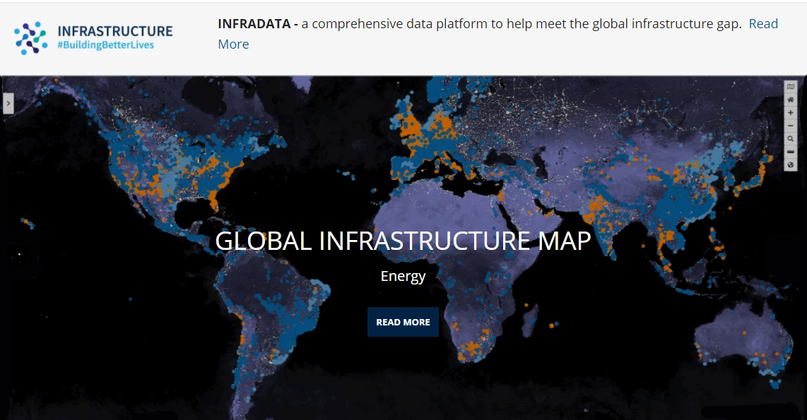
Task: Open map search magnifier icon
Action: (x=791, y=139)
